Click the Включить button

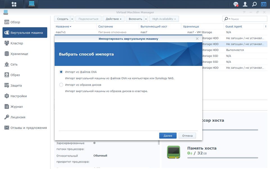135,19
